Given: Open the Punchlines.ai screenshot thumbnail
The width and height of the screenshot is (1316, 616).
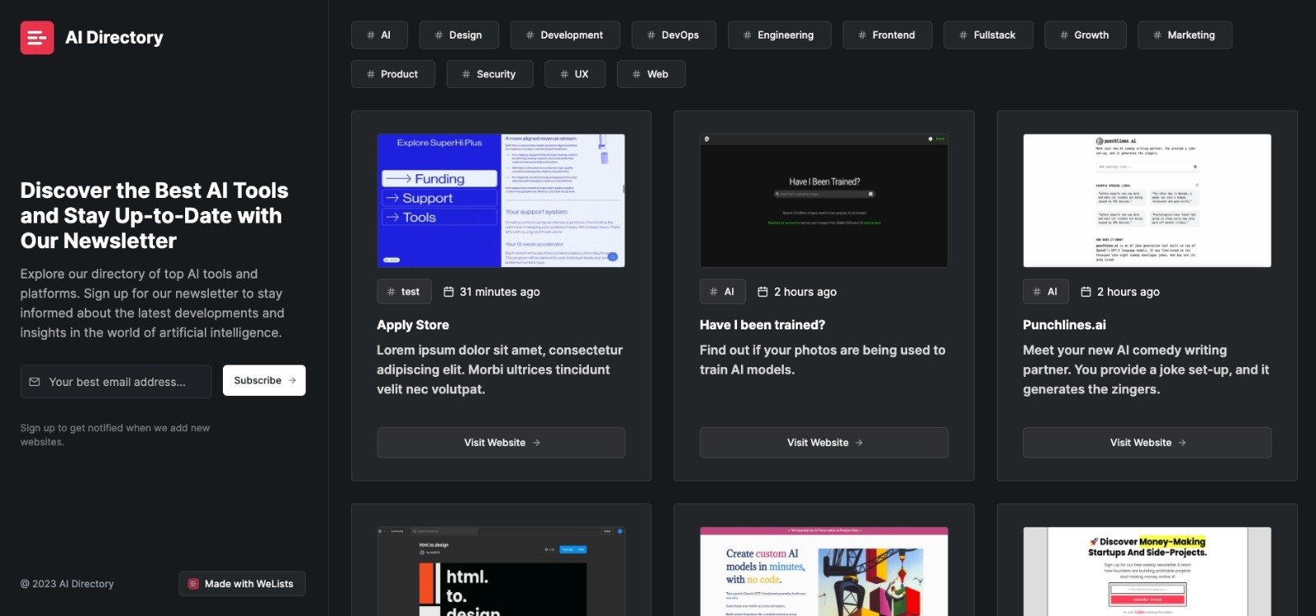Looking at the screenshot, I should [1147, 200].
